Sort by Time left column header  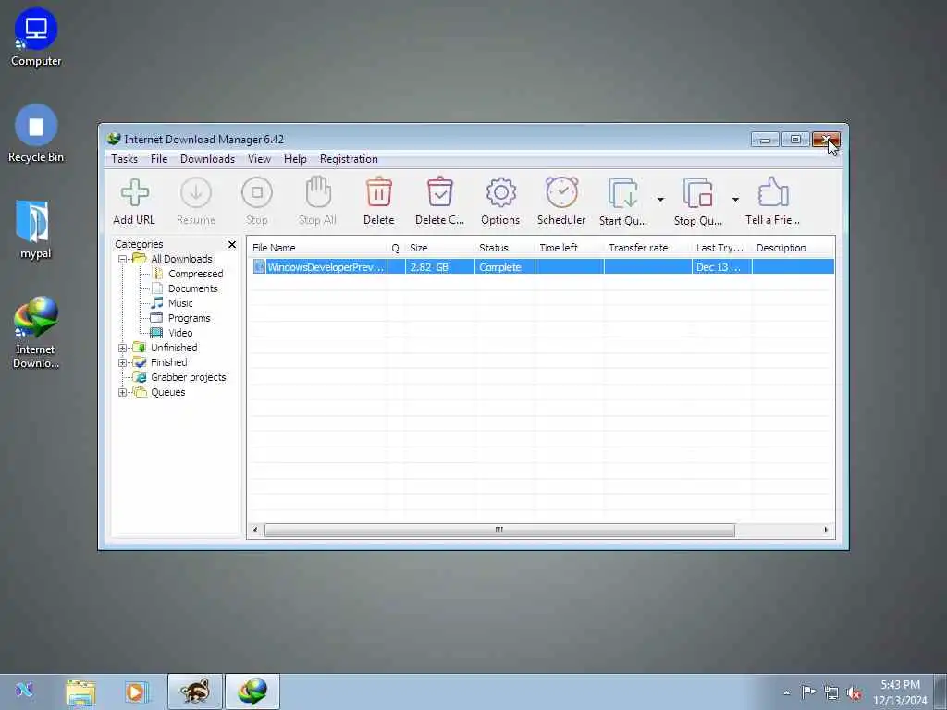tap(569, 248)
